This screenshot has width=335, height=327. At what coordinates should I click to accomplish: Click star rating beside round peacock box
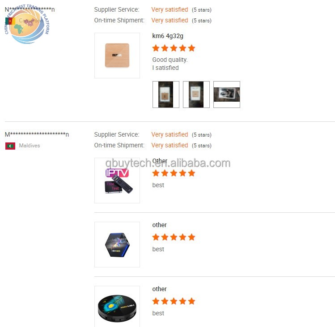[174, 301]
